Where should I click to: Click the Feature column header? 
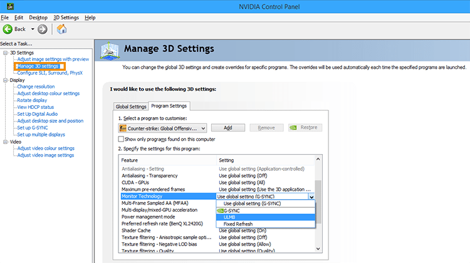click(x=167, y=160)
